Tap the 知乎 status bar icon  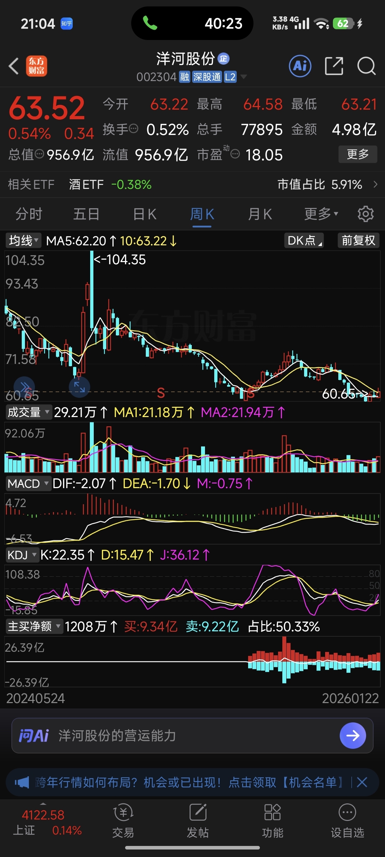[x=67, y=24]
